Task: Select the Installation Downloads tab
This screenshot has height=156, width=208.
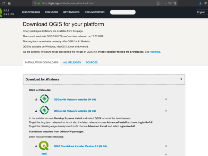Action: click(42, 62)
